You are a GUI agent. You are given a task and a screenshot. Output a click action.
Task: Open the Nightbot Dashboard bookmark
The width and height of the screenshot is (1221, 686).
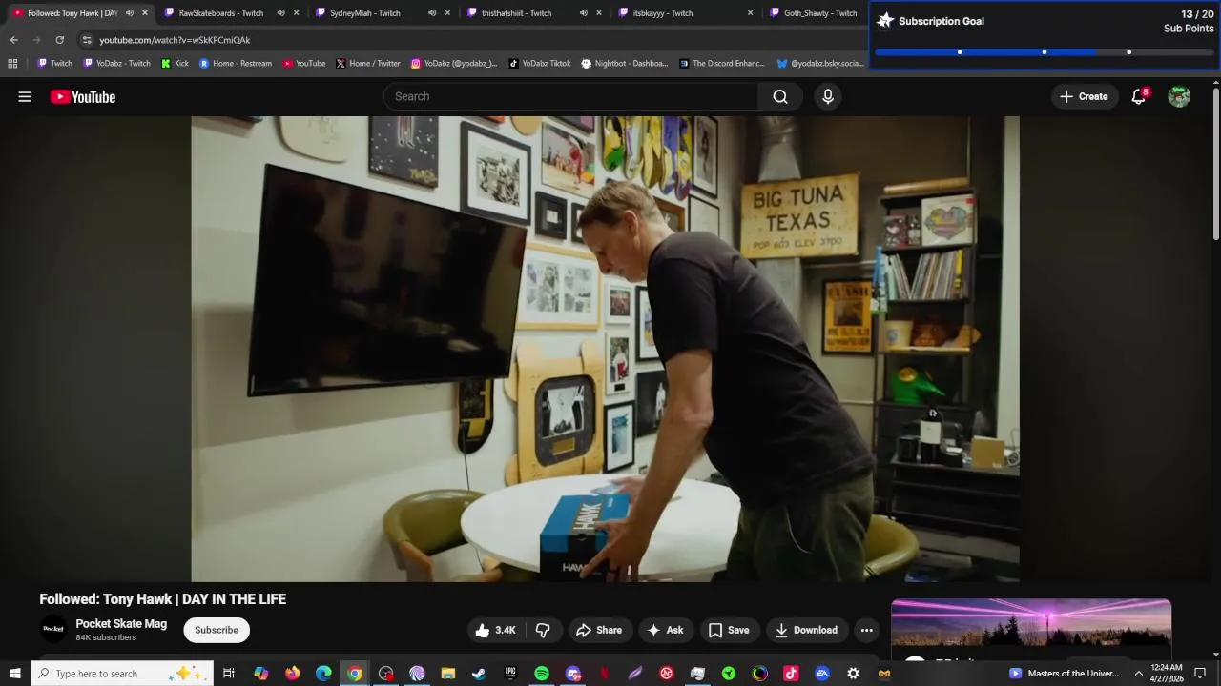625,64
